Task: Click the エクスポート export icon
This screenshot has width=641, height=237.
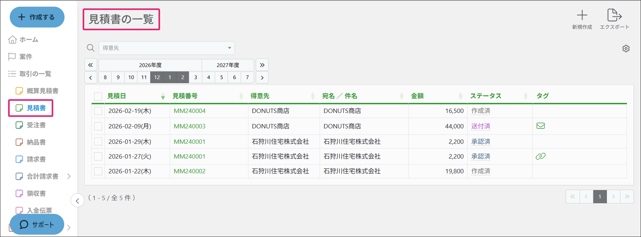Action: click(x=614, y=15)
